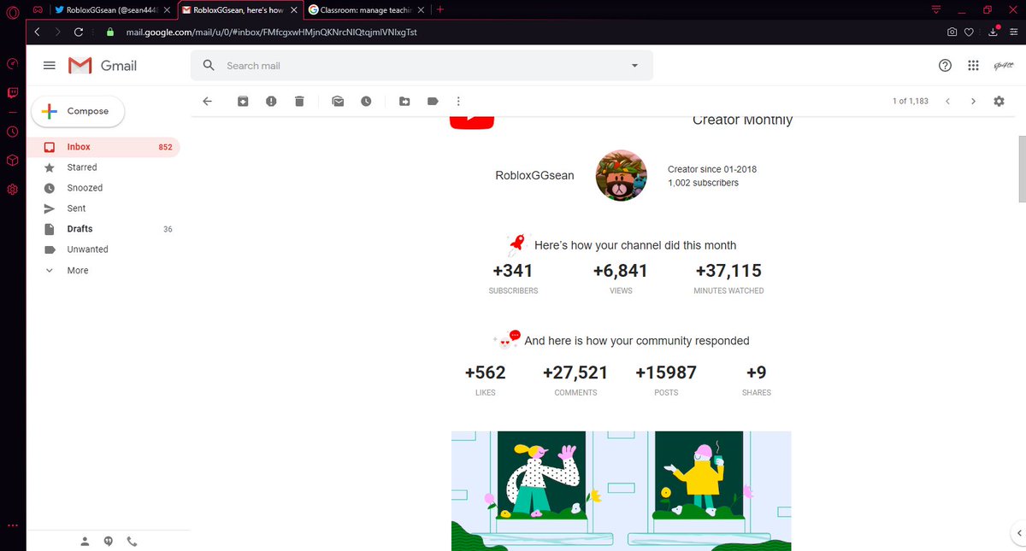The width and height of the screenshot is (1026, 551).
Task: Click the '1 of 1,183' counter
Action: tap(910, 102)
